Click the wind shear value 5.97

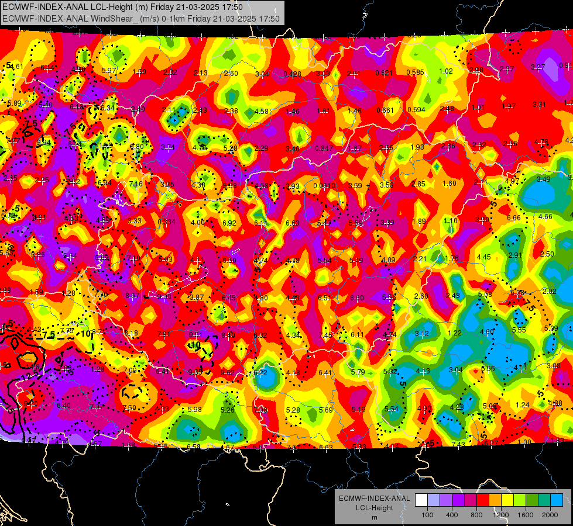pyautogui.click(x=109, y=71)
